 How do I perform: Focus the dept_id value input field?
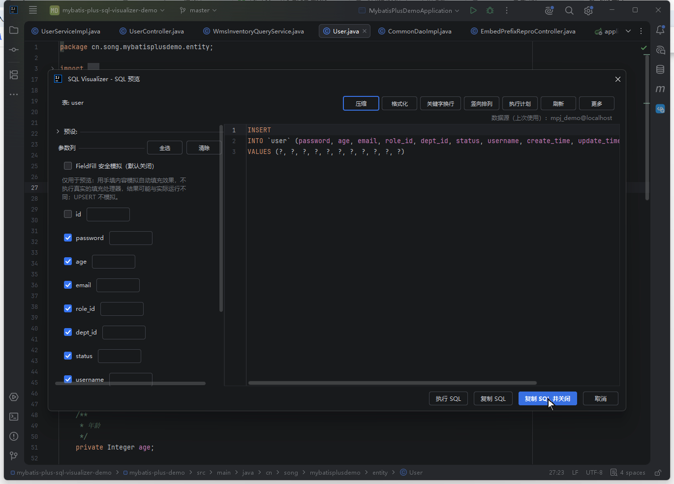[x=124, y=332]
